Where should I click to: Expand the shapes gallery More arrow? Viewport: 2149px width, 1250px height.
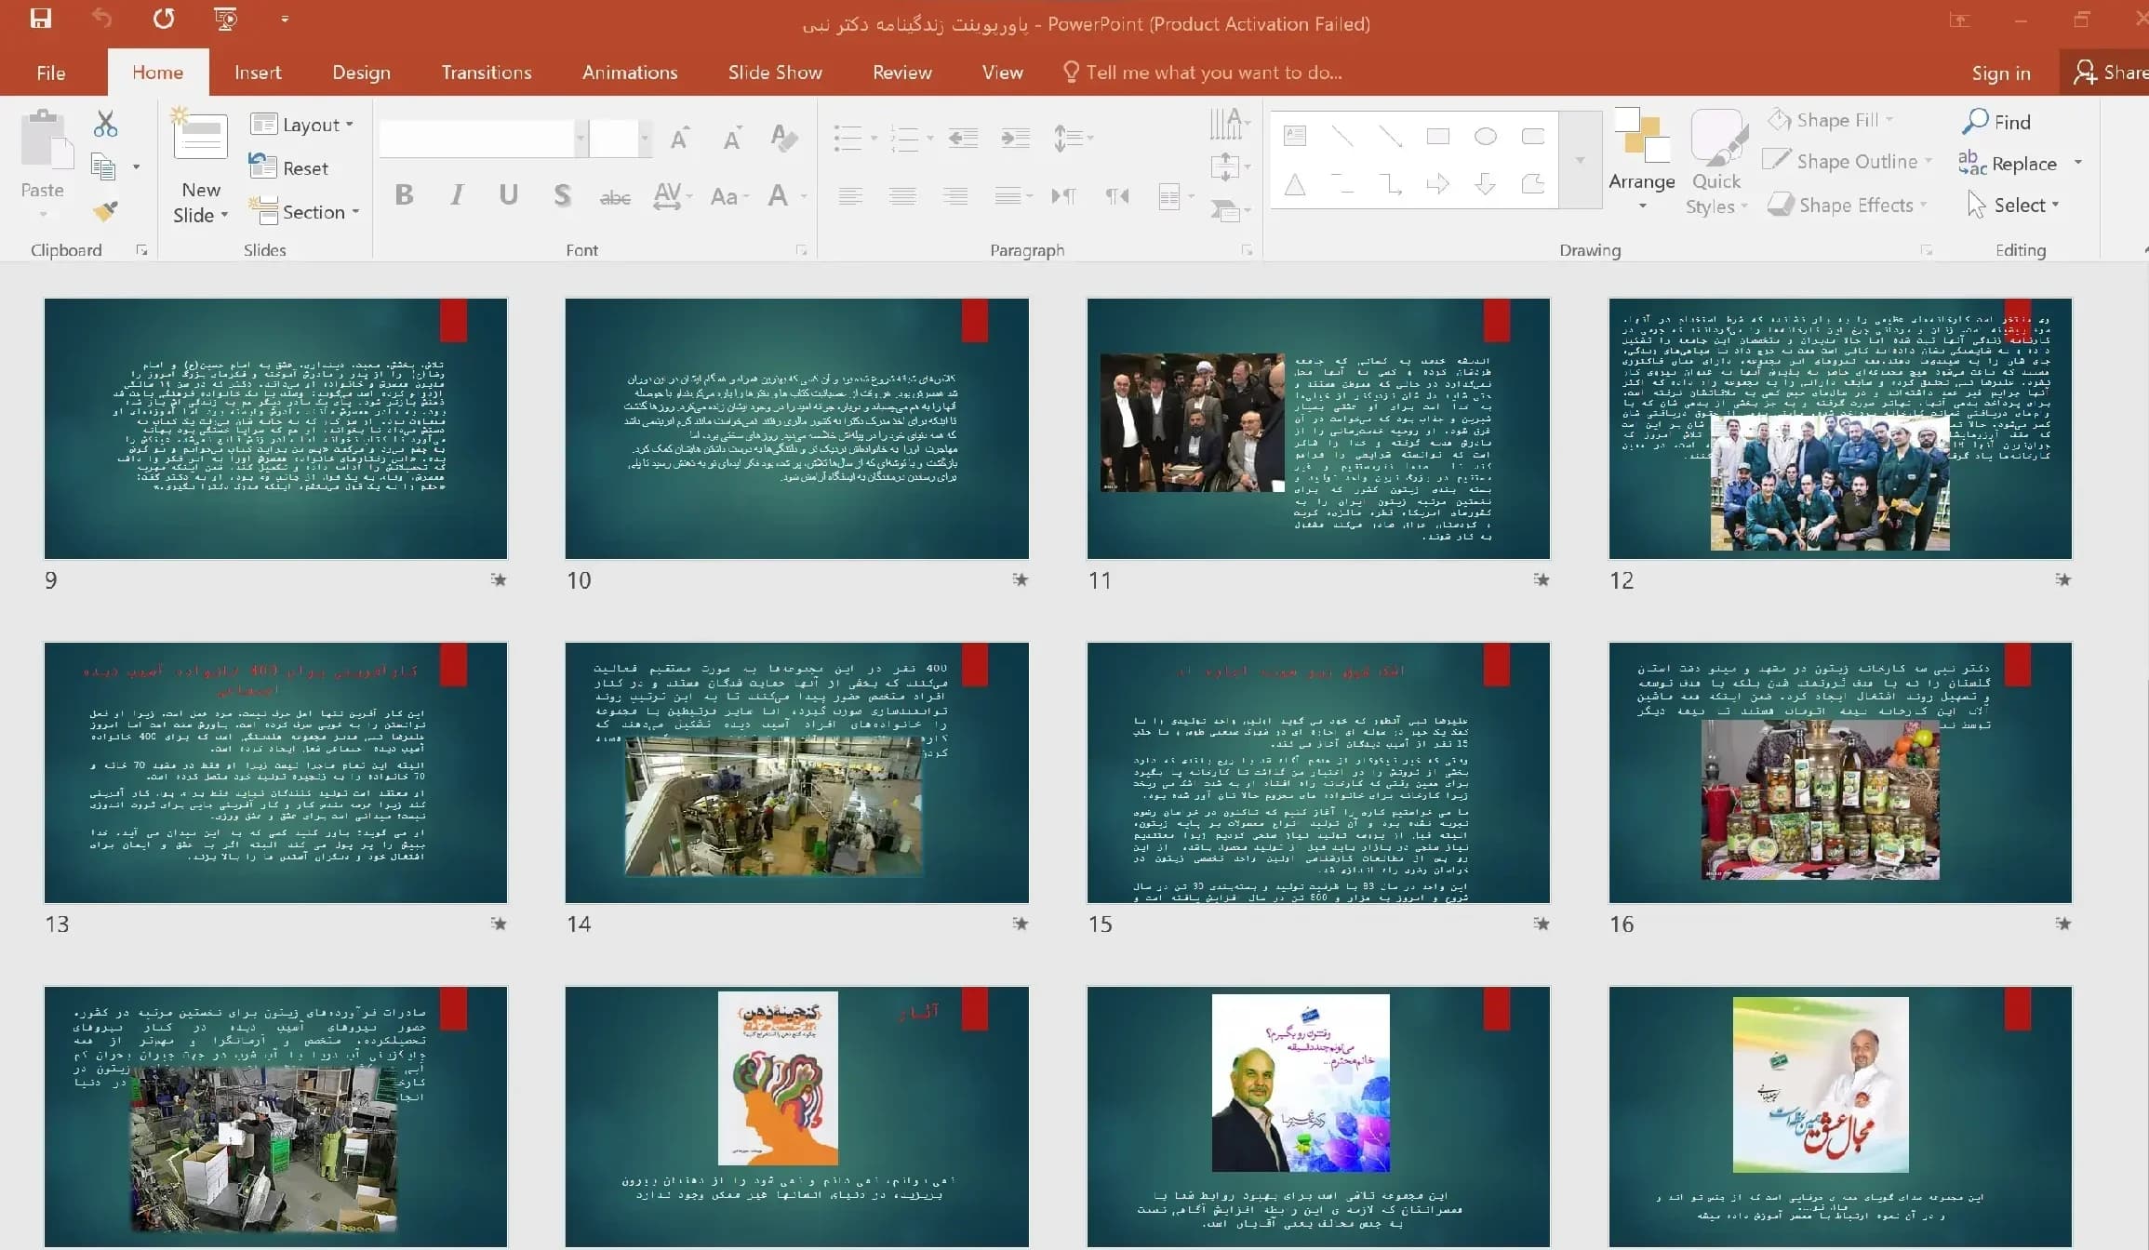point(1580,160)
